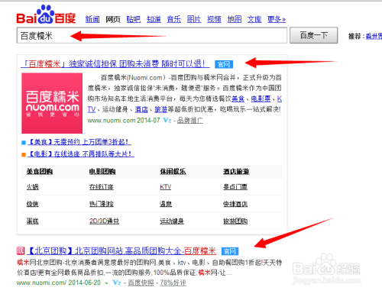This screenshot has width=382, height=294.
Task: Switch to the 图片 tab
Action: [x=194, y=19]
